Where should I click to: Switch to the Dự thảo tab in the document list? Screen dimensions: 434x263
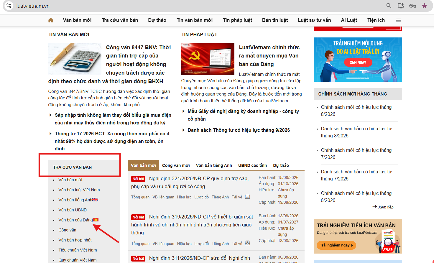[281, 165]
